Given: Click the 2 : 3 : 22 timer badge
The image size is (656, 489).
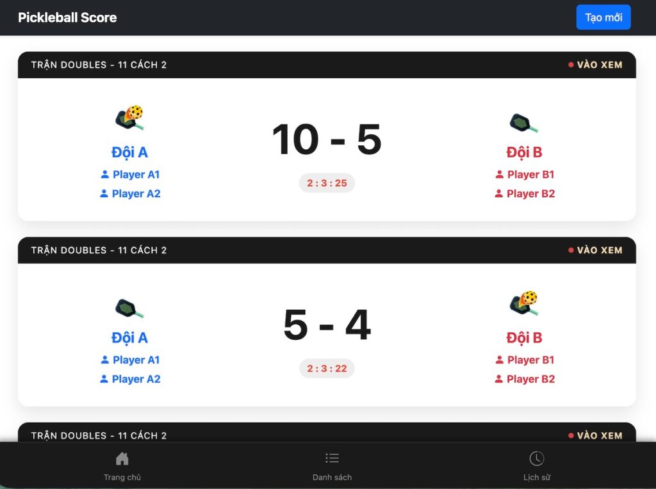Looking at the screenshot, I should click(x=327, y=369).
